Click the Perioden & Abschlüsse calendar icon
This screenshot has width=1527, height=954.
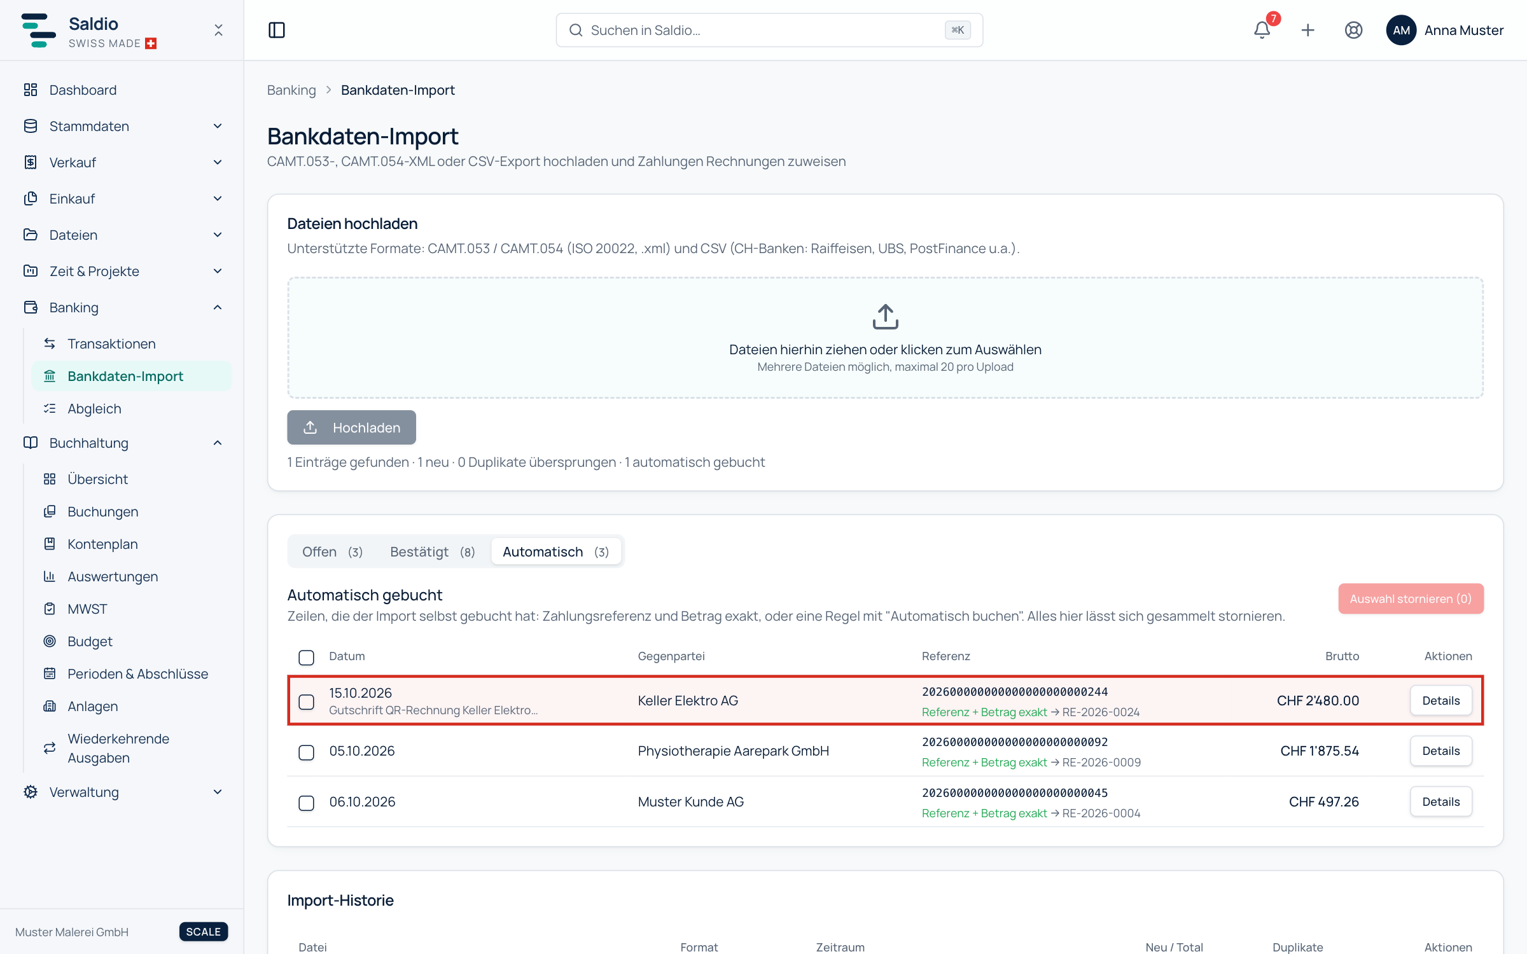(x=50, y=674)
